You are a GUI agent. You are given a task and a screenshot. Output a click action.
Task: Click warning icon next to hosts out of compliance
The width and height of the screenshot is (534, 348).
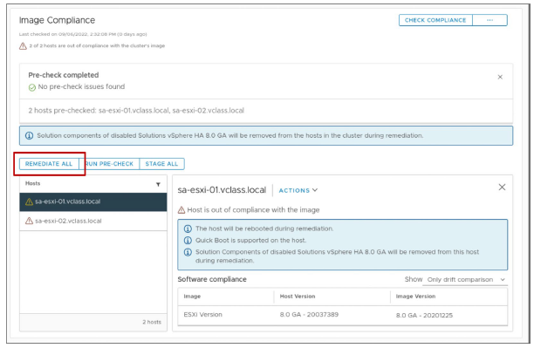tap(23, 46)
